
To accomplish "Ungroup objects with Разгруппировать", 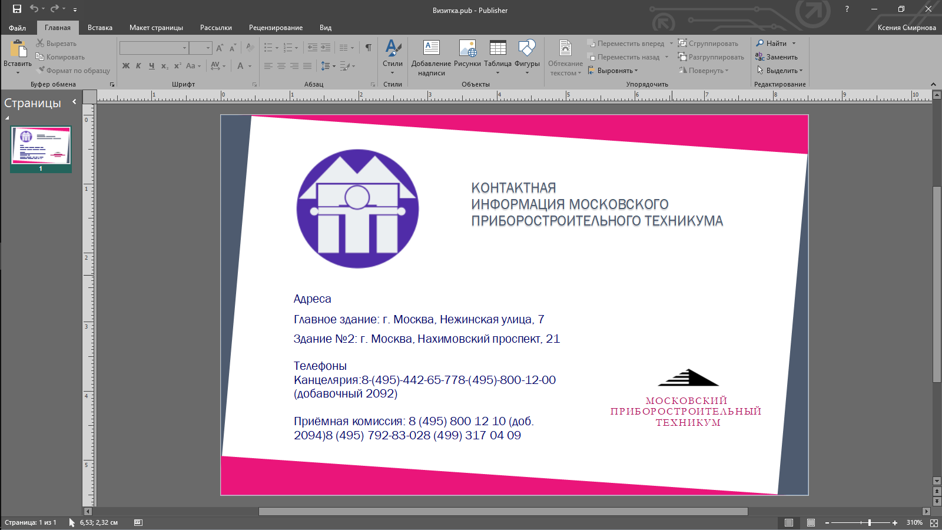I will tap(711, 57).
